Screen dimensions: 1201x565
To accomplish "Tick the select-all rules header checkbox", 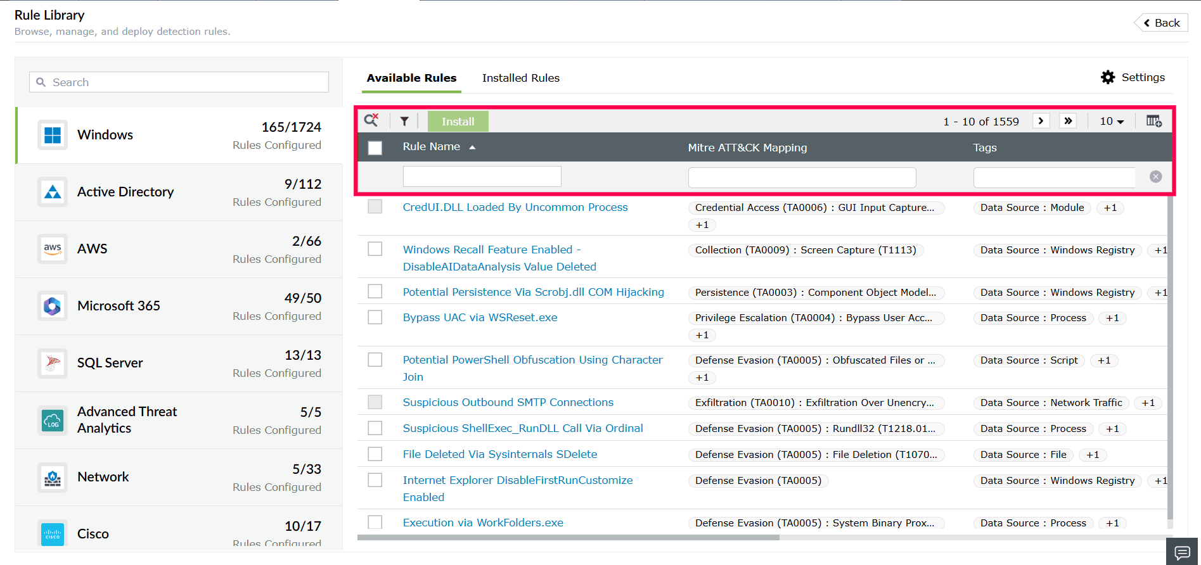I will coord(375,148).
